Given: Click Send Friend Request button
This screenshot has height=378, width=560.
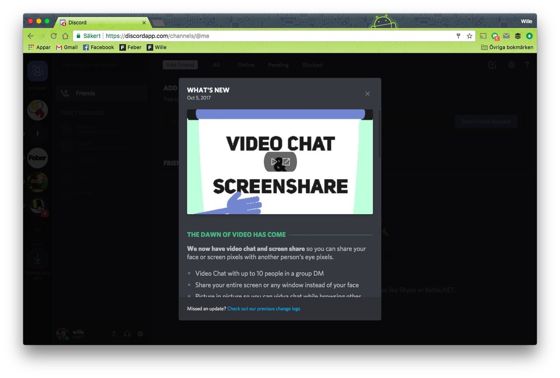Looking at the screenshot, I should point(486,121).
